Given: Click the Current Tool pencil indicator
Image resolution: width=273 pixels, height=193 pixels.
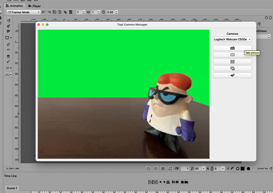Looking at the screenshot, I should [270, 168].
